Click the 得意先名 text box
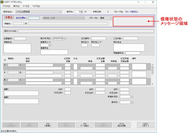Screen dimensions: 192x133 pos(17,48)
